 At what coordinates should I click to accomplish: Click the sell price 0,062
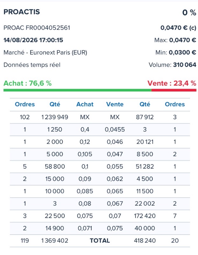(115, 179)
